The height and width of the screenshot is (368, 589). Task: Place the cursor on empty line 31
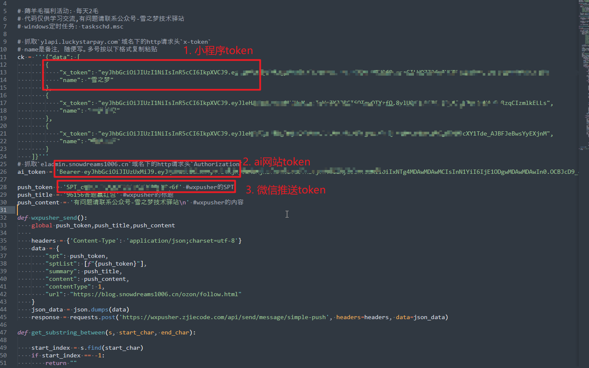coord(127,210)
